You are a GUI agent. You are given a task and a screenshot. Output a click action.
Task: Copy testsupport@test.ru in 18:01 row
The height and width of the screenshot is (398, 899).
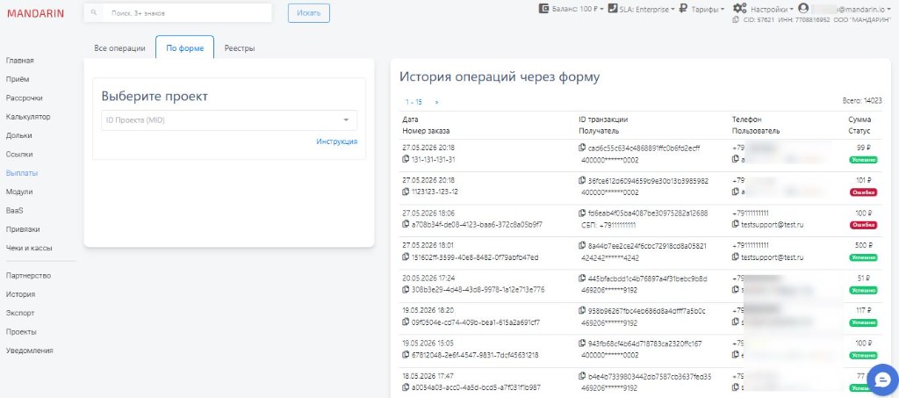pos(736,257)
